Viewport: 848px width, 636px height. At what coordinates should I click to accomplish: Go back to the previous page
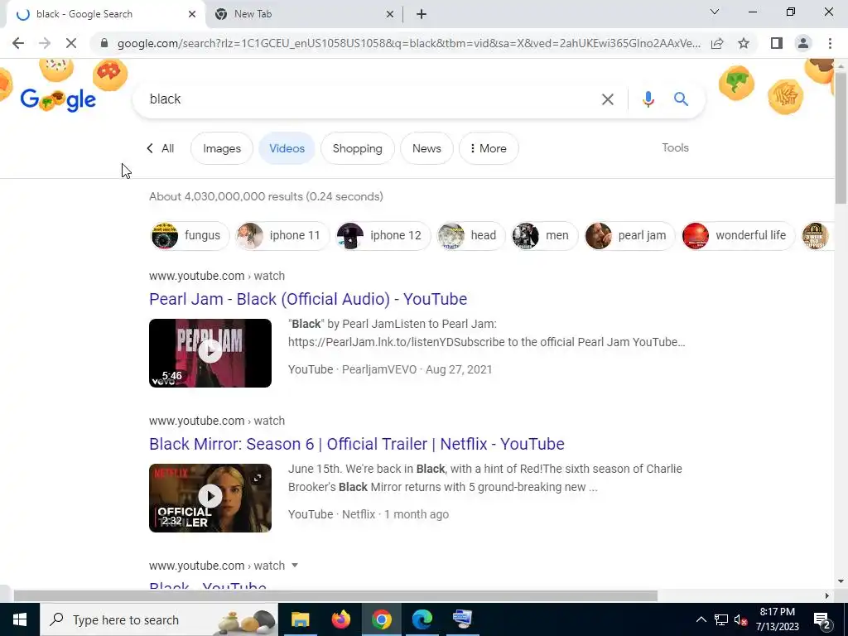coord(18,43)
